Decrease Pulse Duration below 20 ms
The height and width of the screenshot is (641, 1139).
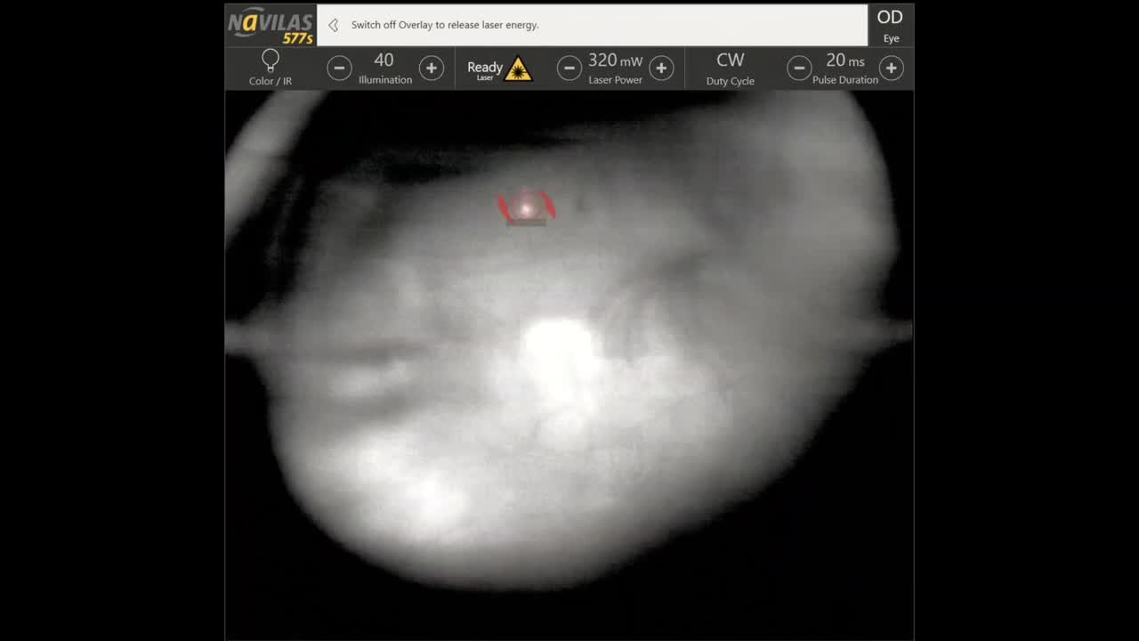tap(799, 68)
